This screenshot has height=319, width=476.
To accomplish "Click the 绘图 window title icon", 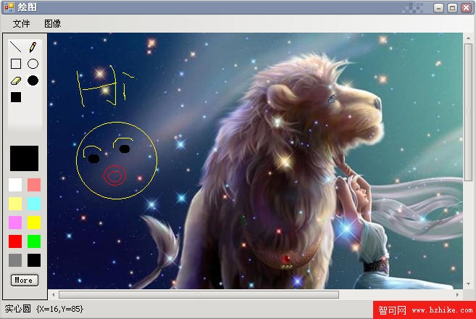I will click(x=9, y=7).
